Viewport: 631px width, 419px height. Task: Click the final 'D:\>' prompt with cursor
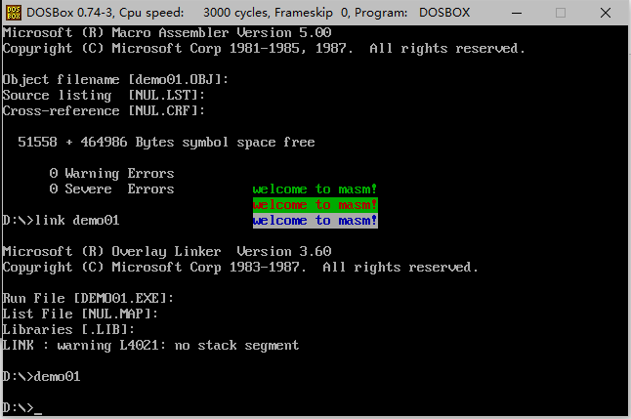point(22,407)
